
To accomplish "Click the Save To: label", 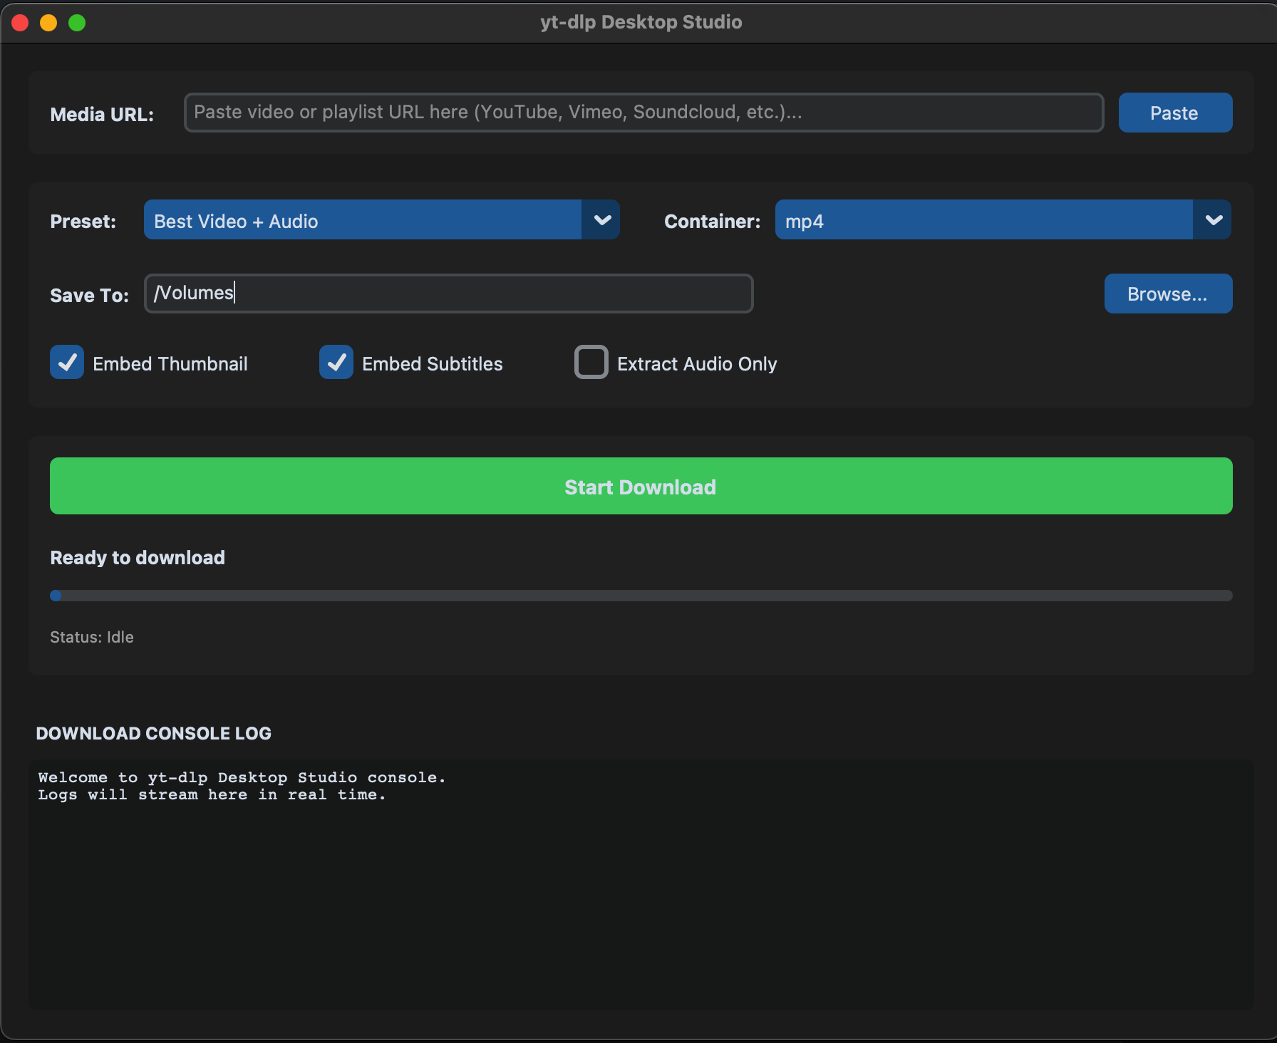I will pos(90,296).
